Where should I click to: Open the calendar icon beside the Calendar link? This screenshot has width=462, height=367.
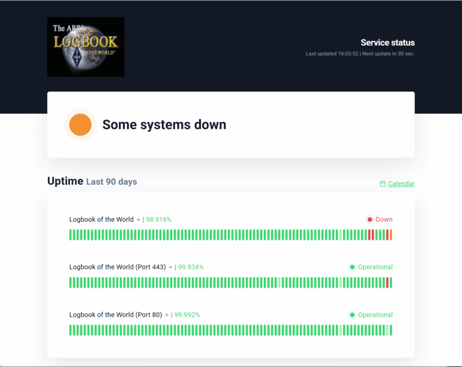coord(382,184)
